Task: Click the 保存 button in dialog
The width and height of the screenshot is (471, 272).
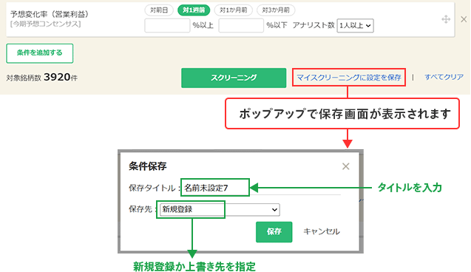Action: tap(274, 232)
